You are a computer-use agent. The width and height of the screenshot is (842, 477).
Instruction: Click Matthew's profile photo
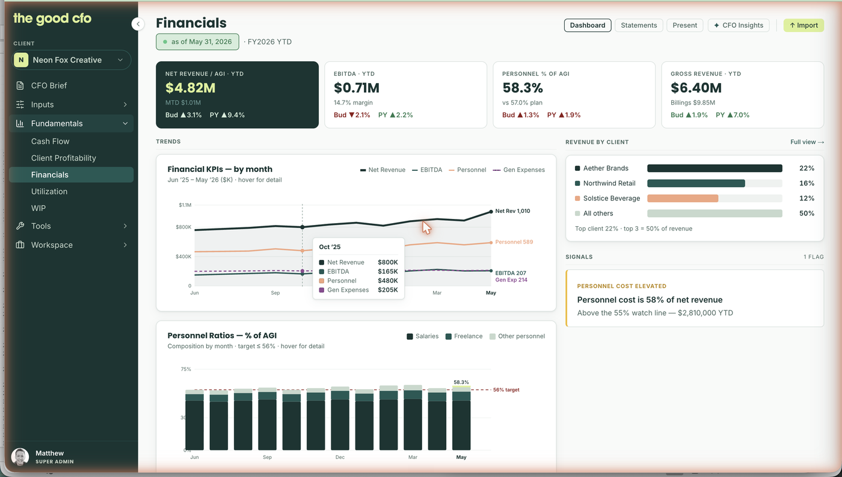20,457
